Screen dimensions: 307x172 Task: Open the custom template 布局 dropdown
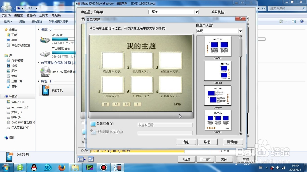[240, 31]
